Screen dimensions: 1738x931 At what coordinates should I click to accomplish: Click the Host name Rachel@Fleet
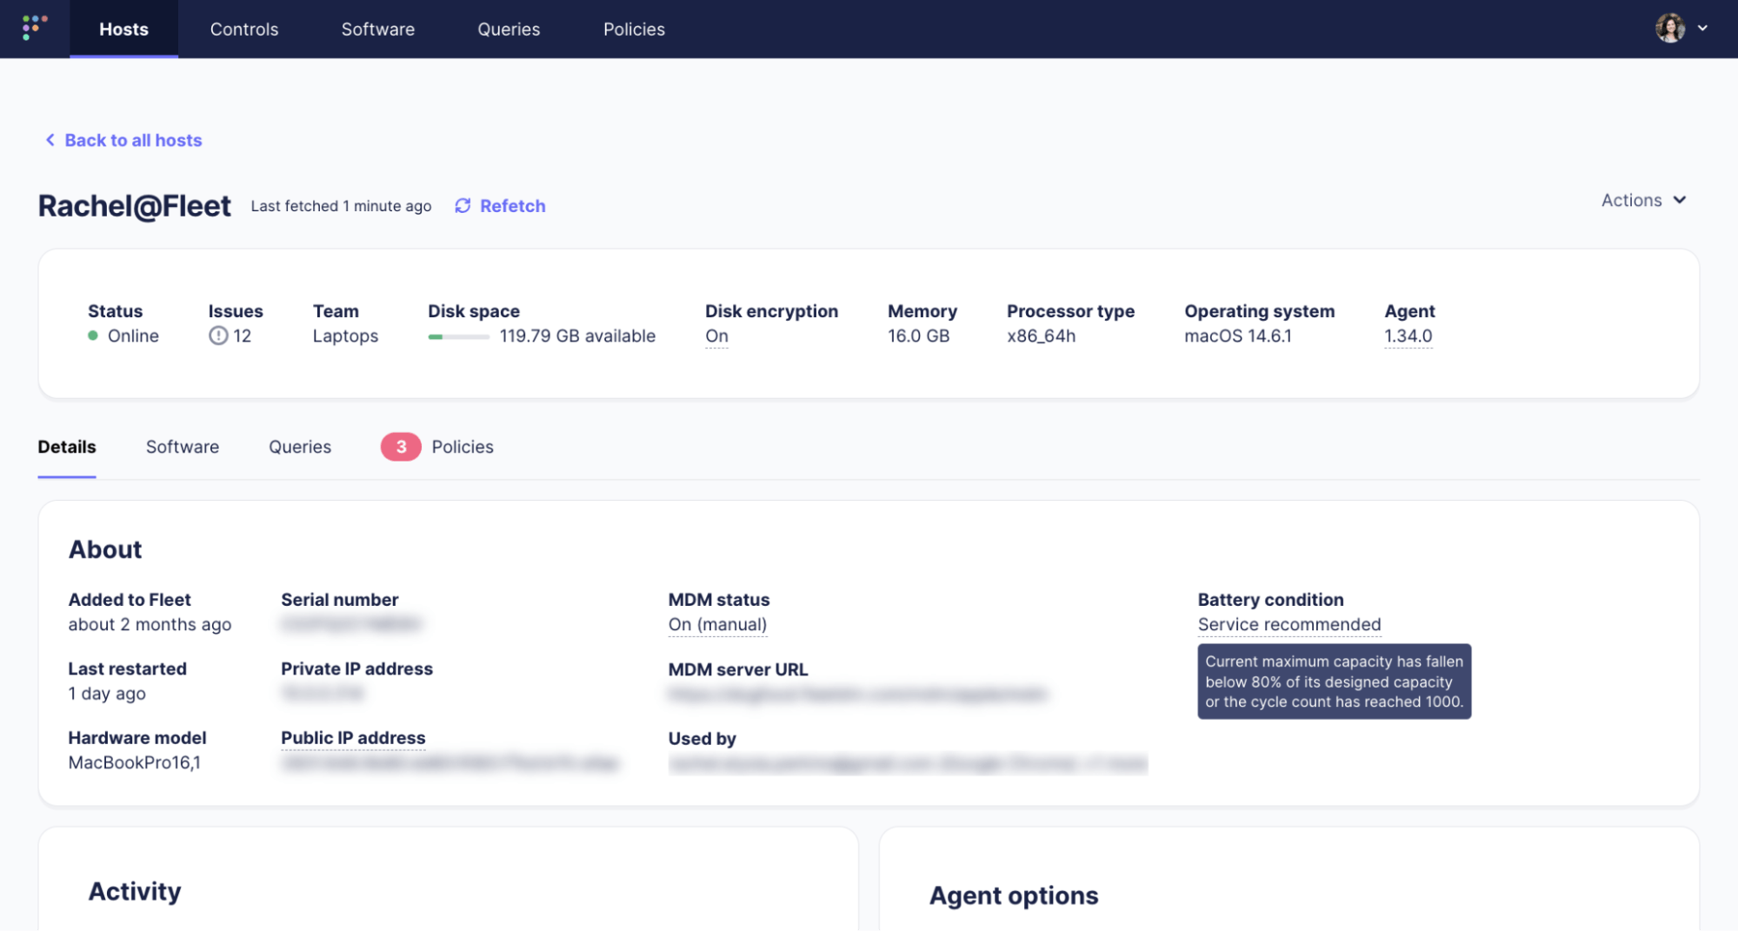135,206
